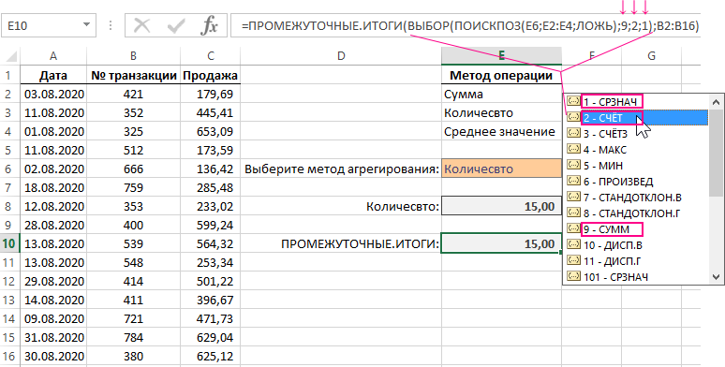Open Insert Function via fx icon

click(209, 26)
